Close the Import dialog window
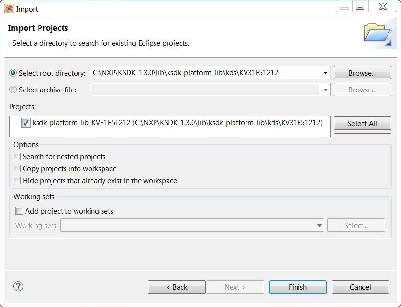Viewport: 401px width, 307px height. [383, 7]
